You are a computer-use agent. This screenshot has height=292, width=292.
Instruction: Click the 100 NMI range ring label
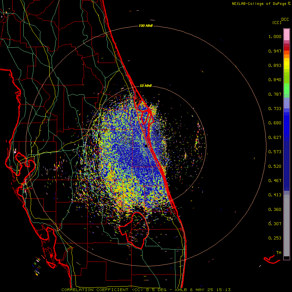point(146,26)
